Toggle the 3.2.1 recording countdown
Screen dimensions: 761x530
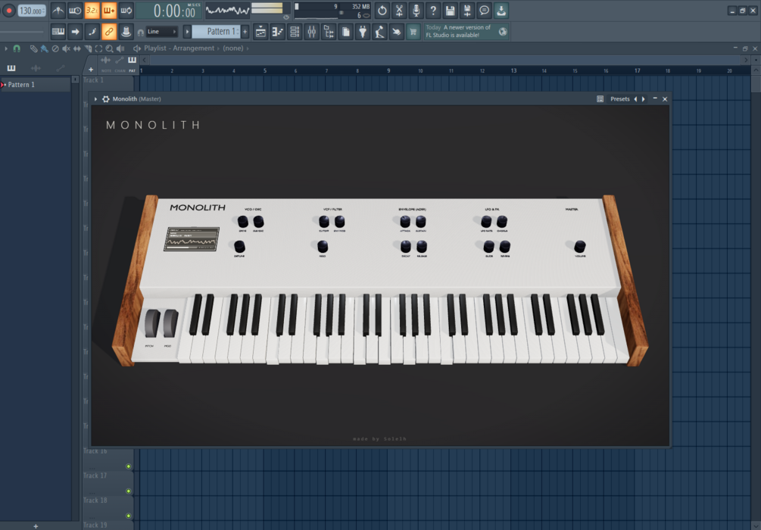92,10
